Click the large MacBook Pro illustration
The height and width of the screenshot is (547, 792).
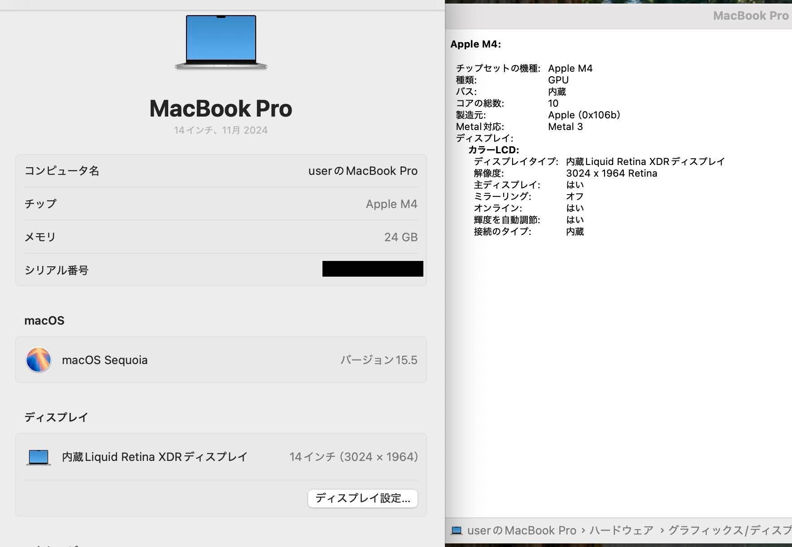[x=221, y=42]
